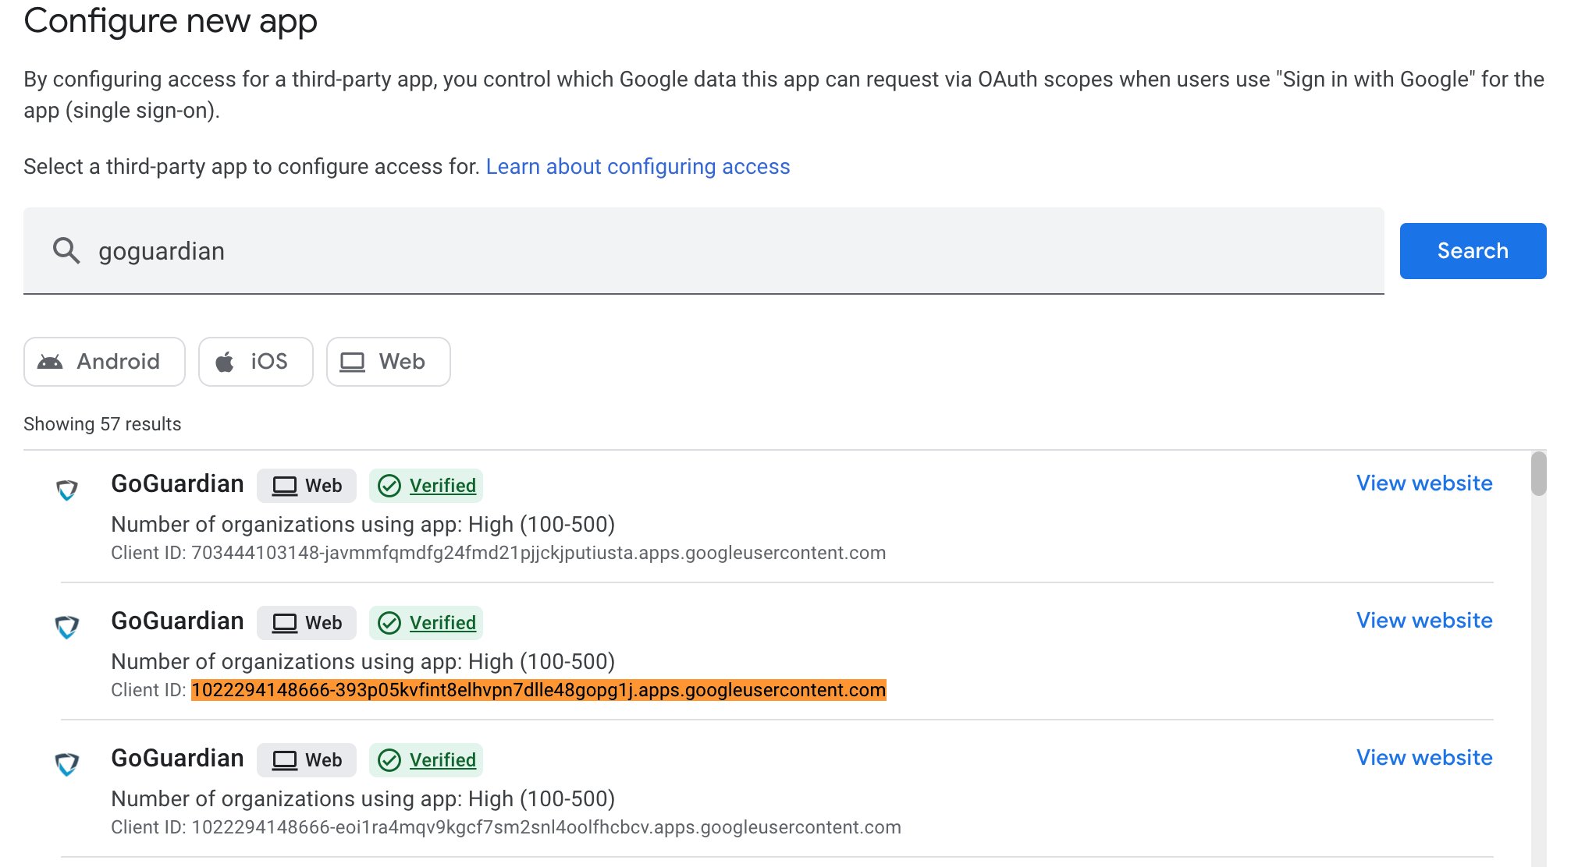
Task: Filter results by iOS apps
Action: tap(256, 362)
